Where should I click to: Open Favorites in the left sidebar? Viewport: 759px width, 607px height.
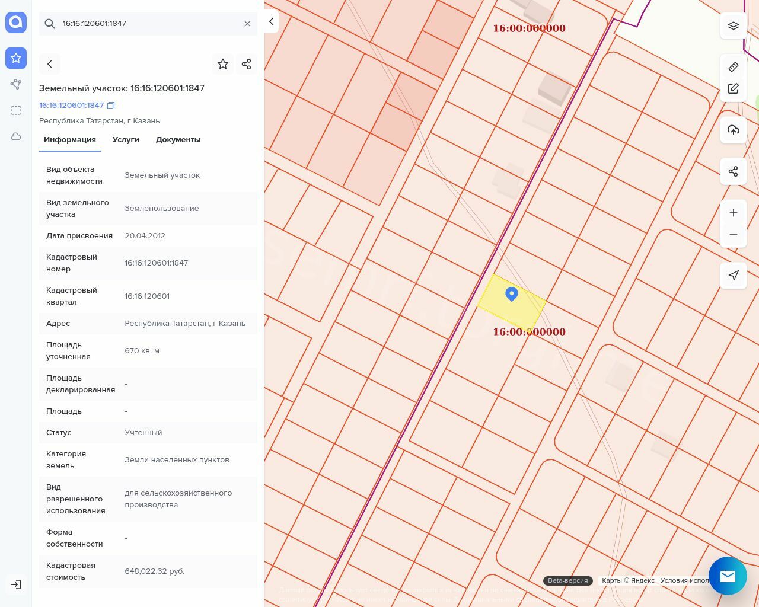16,58
